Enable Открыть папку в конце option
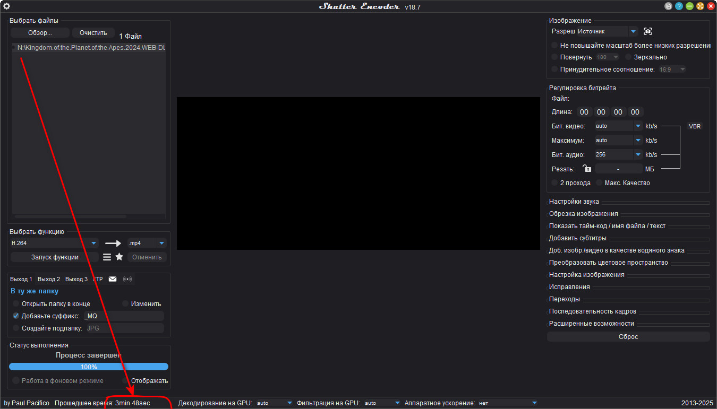 point(51,304)
